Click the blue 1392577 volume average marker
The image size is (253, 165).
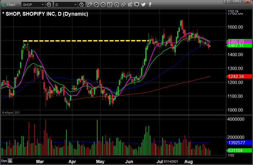pos(239,143)
